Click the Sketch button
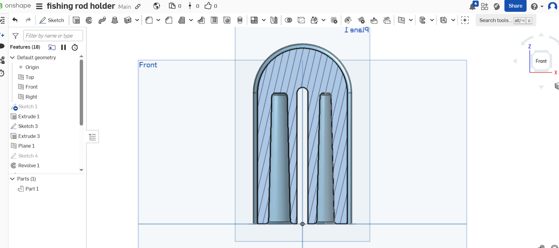The image size is (559, 248). point(52,20)
